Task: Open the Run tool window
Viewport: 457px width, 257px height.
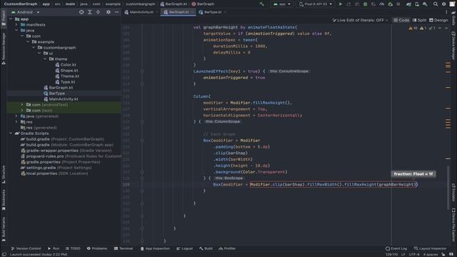Action: pyautogui.click(x=54, y=248)
